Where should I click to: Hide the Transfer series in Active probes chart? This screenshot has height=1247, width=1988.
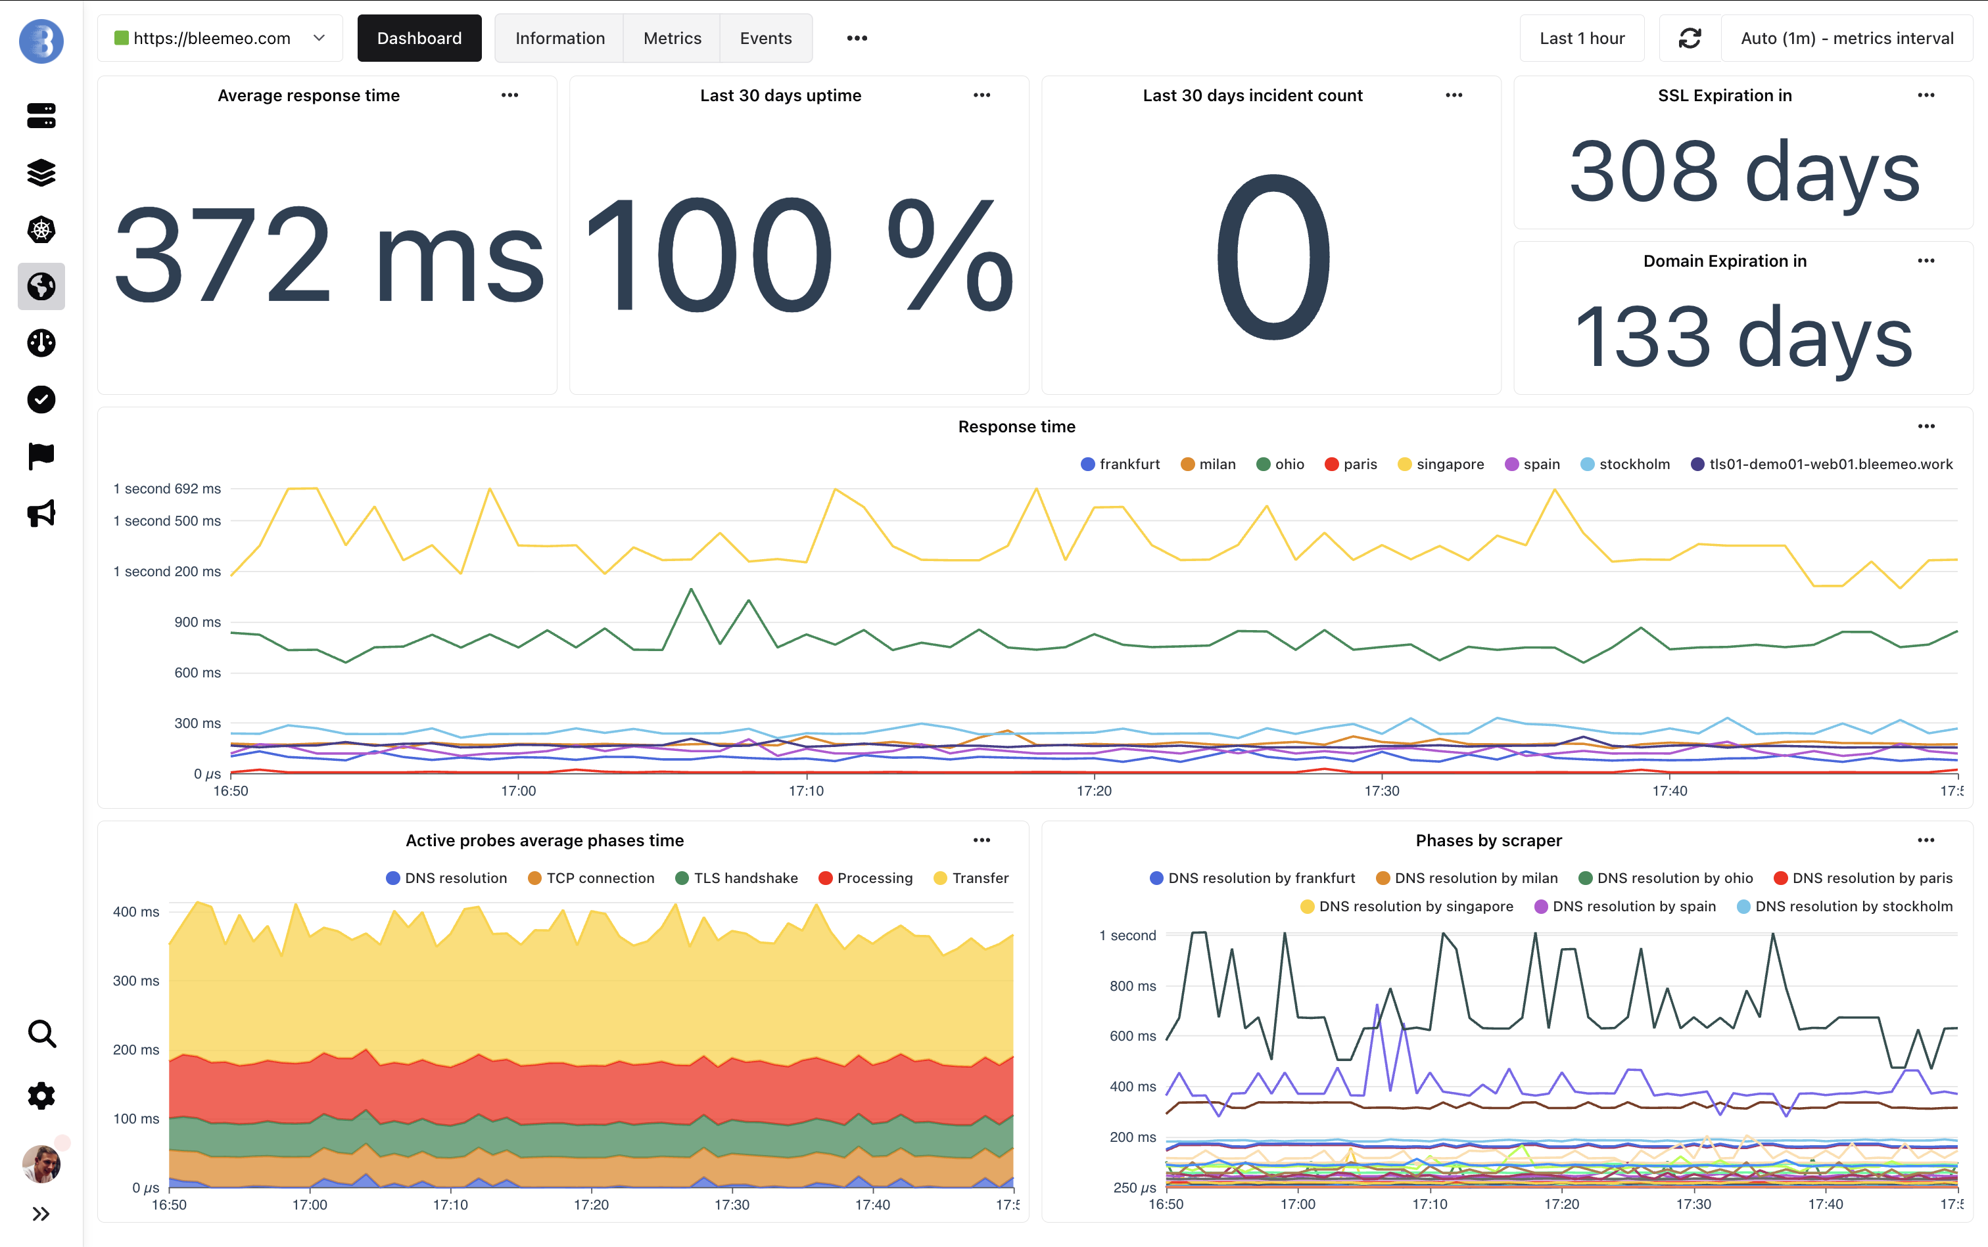tap(971, 878)
